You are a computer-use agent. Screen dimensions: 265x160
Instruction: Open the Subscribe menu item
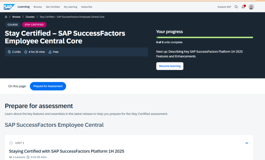click(x=86, y=7)
